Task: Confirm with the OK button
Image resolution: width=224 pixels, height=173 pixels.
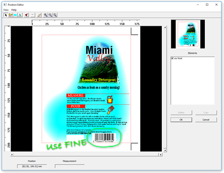Action: coord(181,119)
